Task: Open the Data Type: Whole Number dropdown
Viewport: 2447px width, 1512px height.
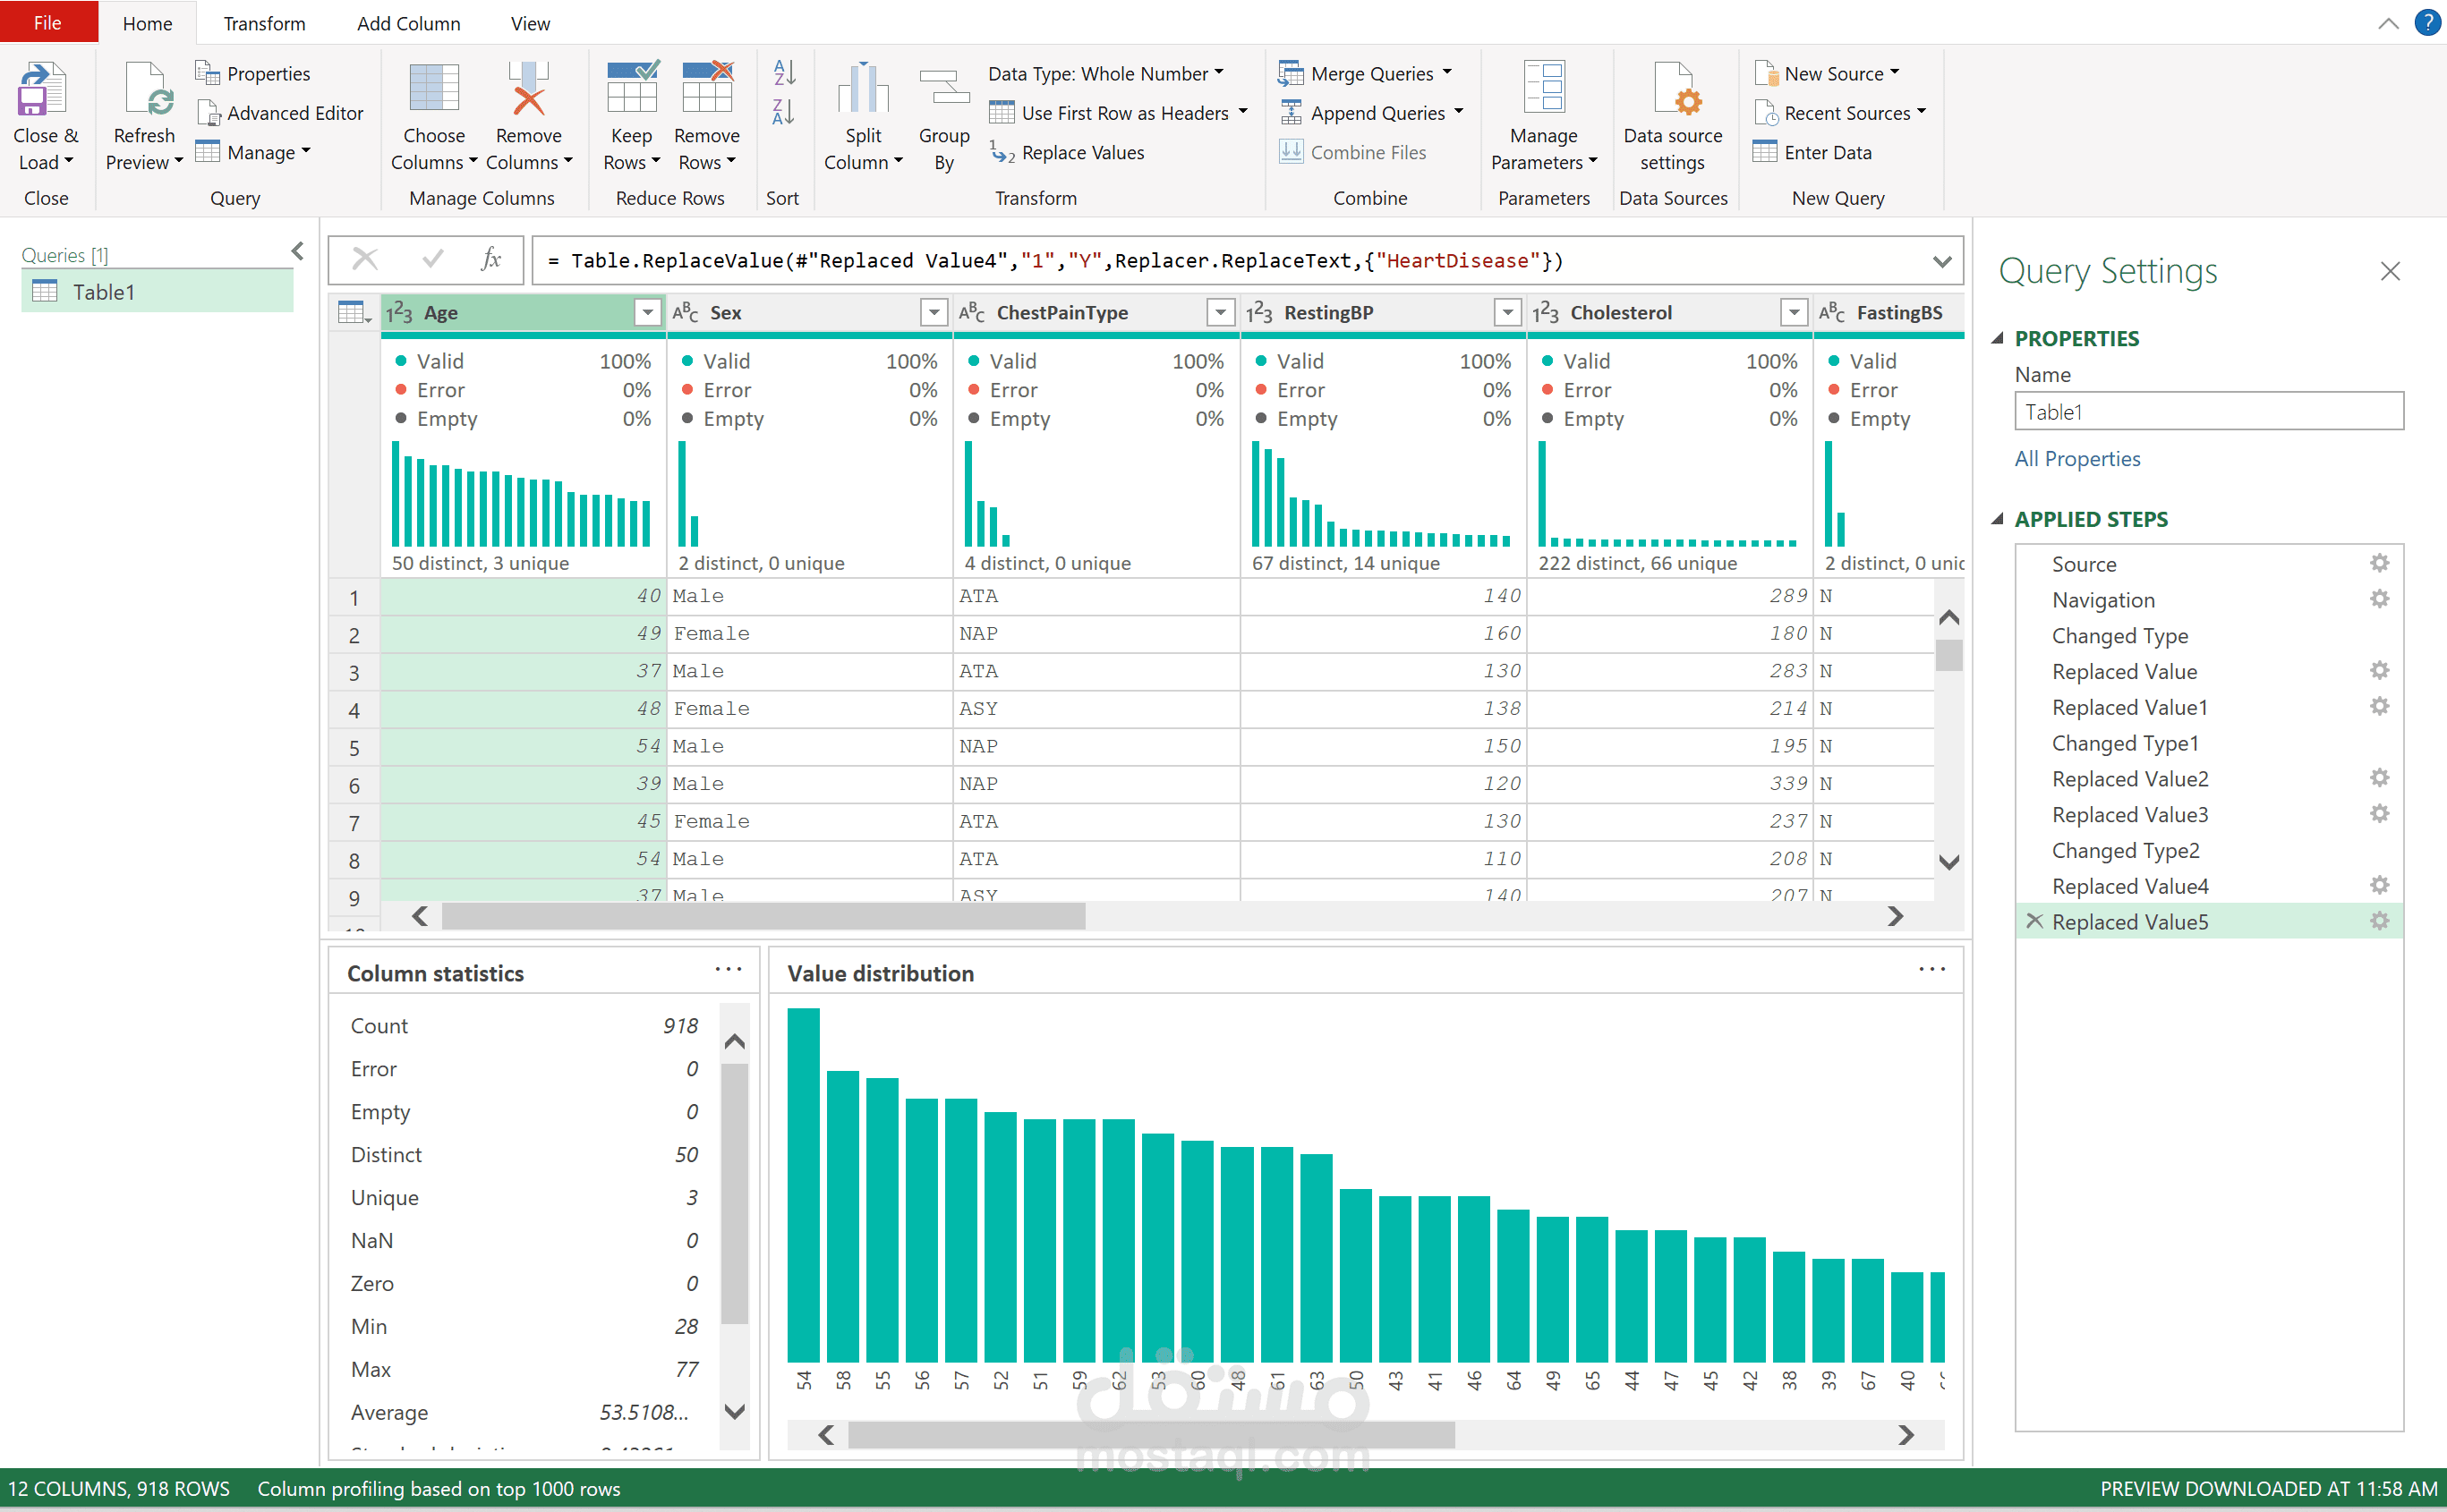Action: pyautogui.click(x=1104, y=73)
